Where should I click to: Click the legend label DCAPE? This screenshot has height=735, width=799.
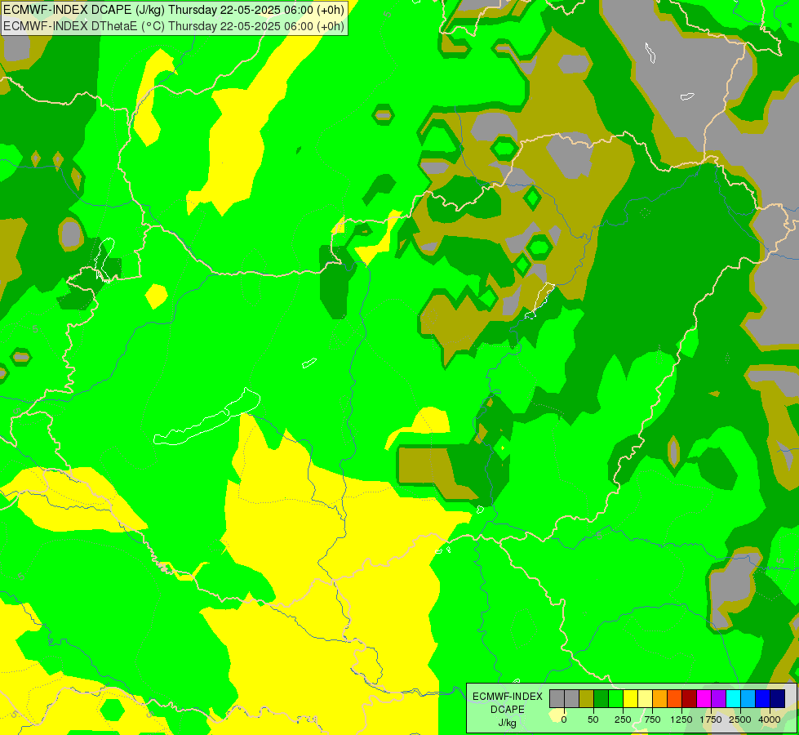pyautogui.click(x=508, y=710)
